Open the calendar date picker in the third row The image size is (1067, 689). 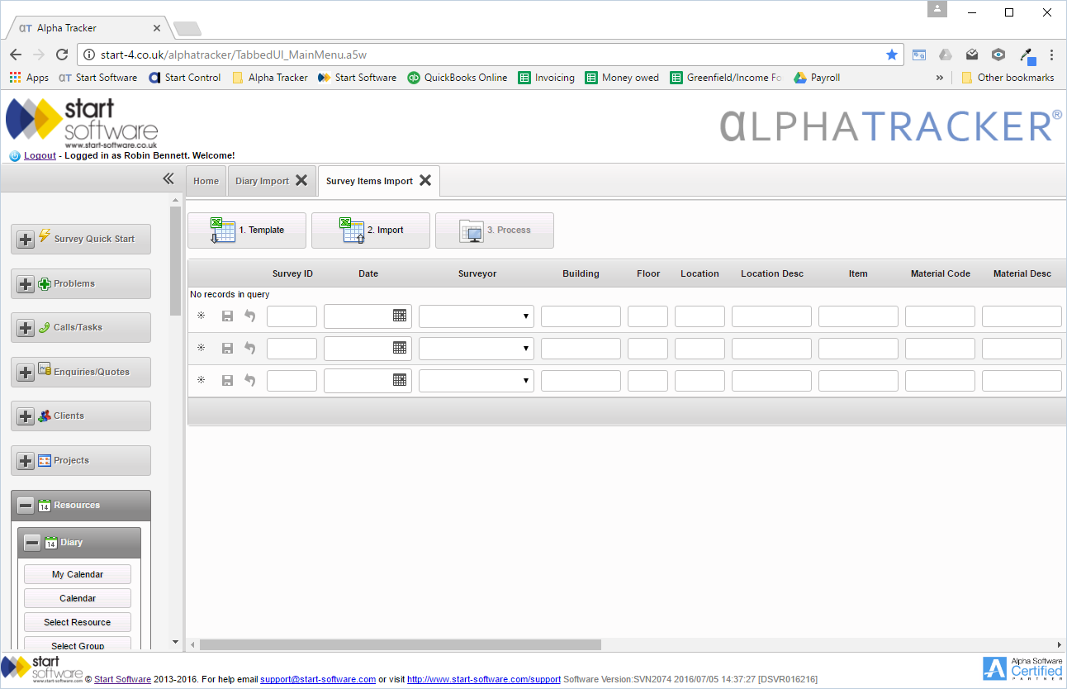point(399,380)
